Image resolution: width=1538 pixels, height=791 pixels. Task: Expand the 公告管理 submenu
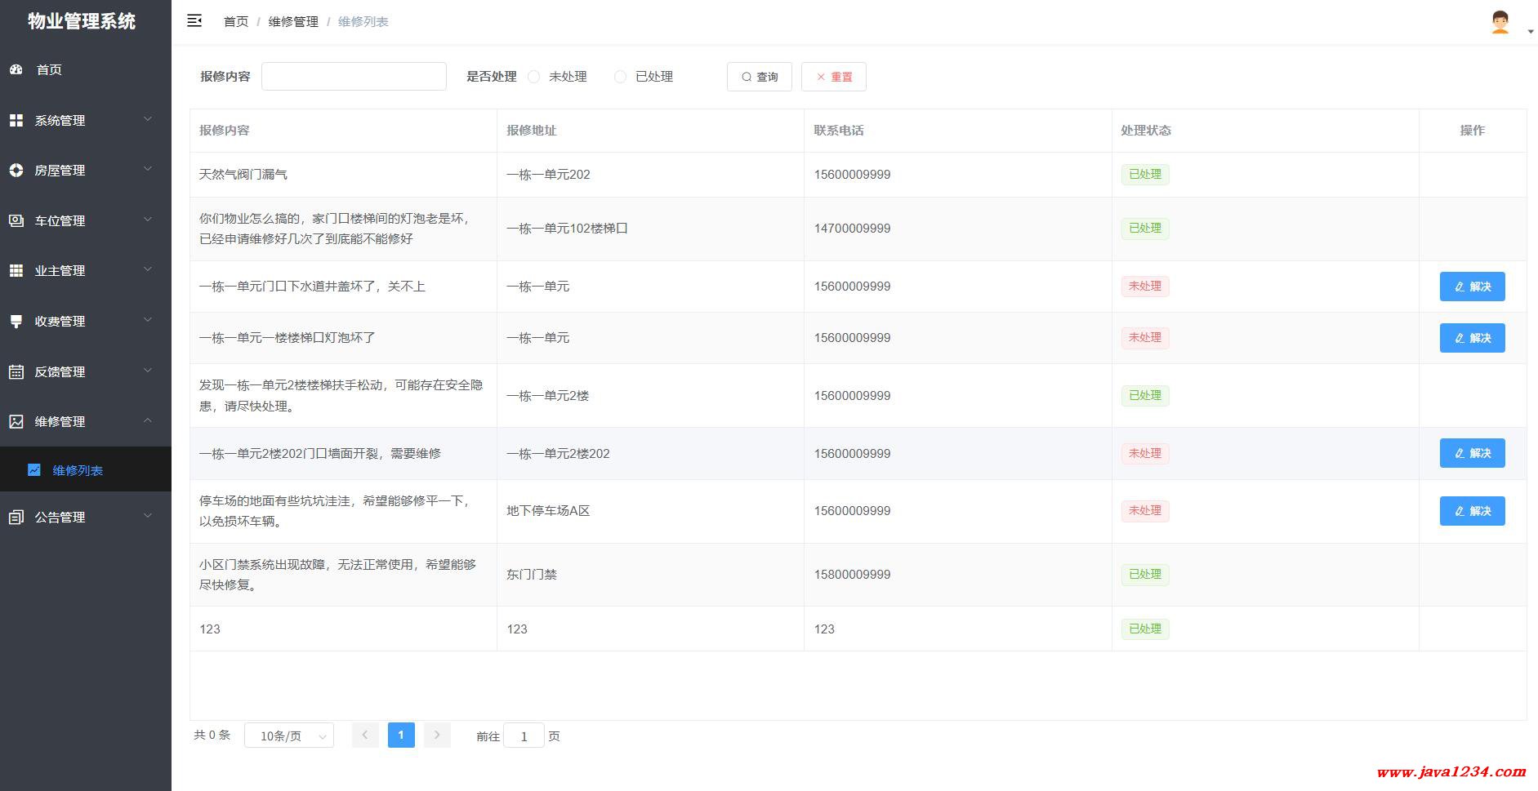point(85,517)
